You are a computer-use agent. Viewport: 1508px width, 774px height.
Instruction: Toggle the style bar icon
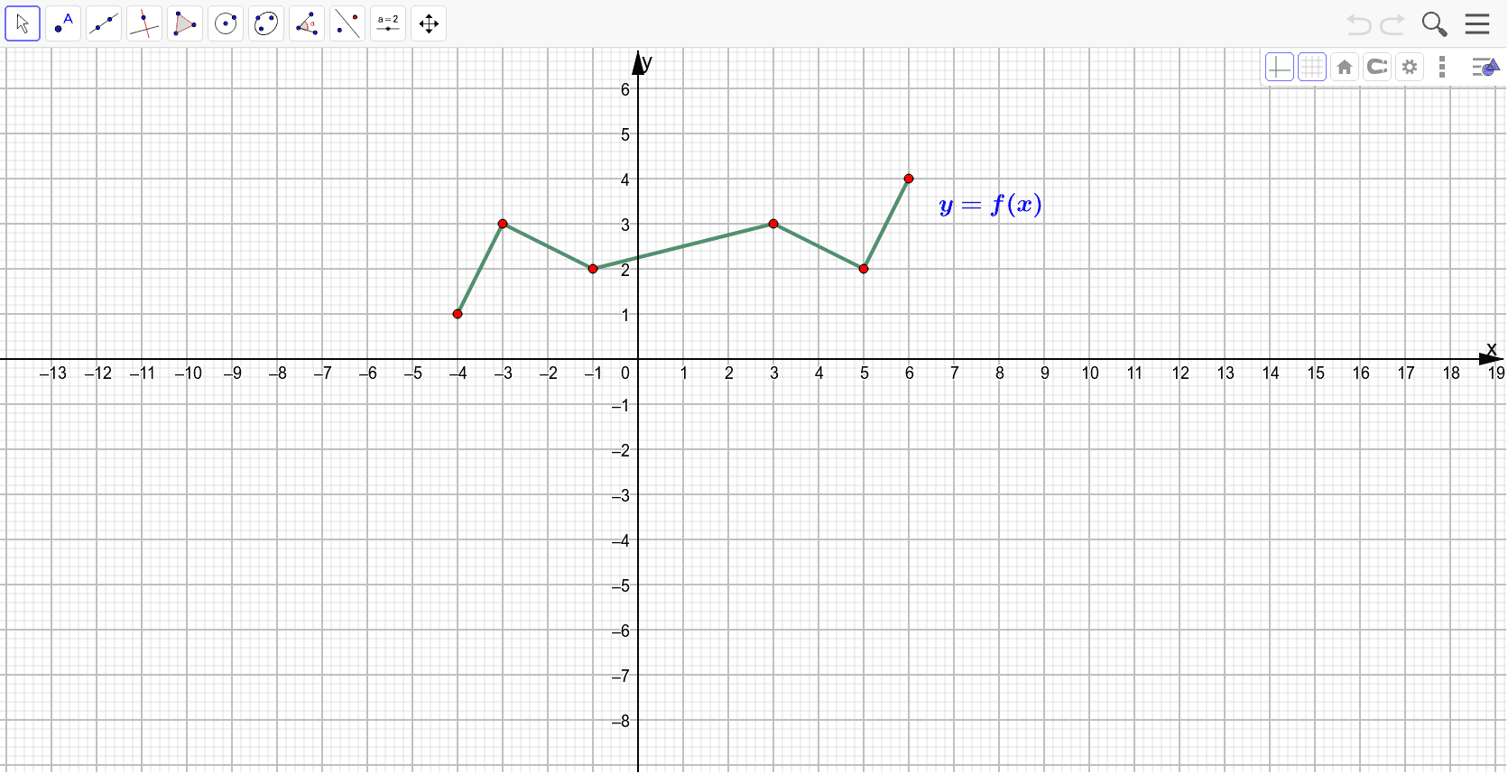1485,67
